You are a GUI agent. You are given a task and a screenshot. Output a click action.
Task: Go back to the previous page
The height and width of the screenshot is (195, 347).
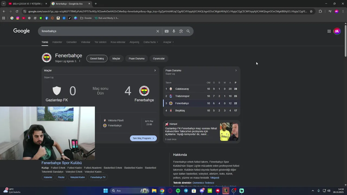4,11
